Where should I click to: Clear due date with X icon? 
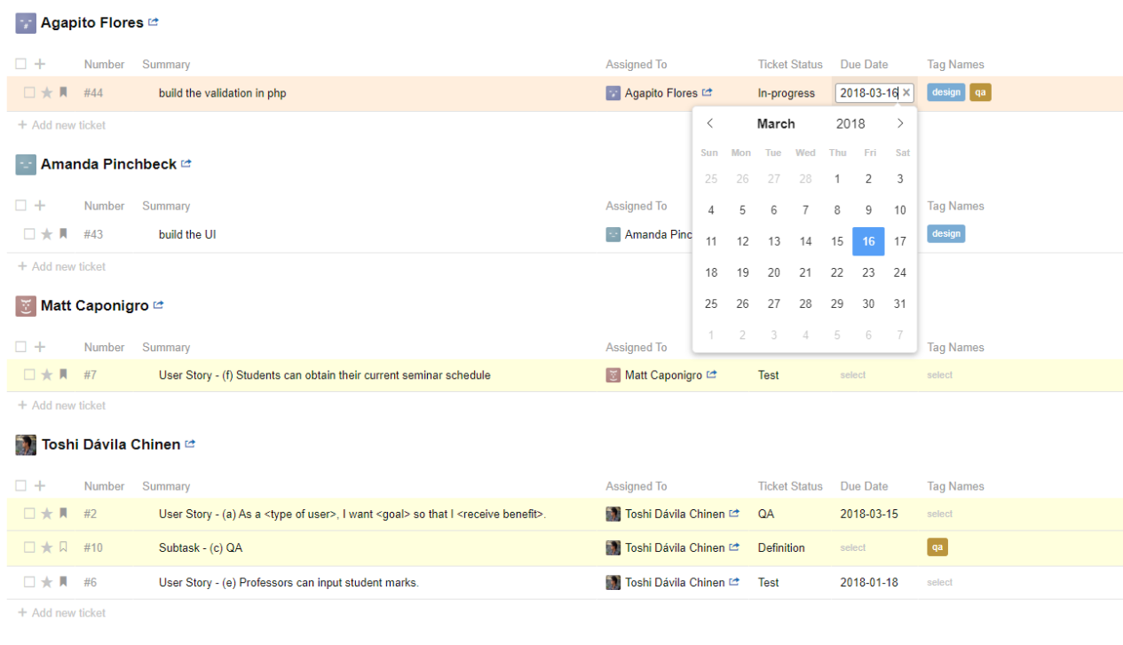906,93
